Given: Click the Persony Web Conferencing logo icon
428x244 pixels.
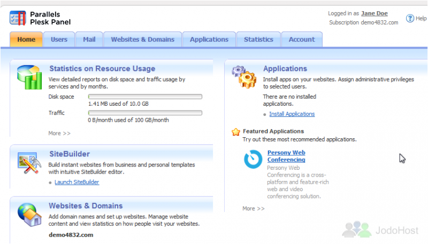Looking at the screenshot, I should pos(253,159).
